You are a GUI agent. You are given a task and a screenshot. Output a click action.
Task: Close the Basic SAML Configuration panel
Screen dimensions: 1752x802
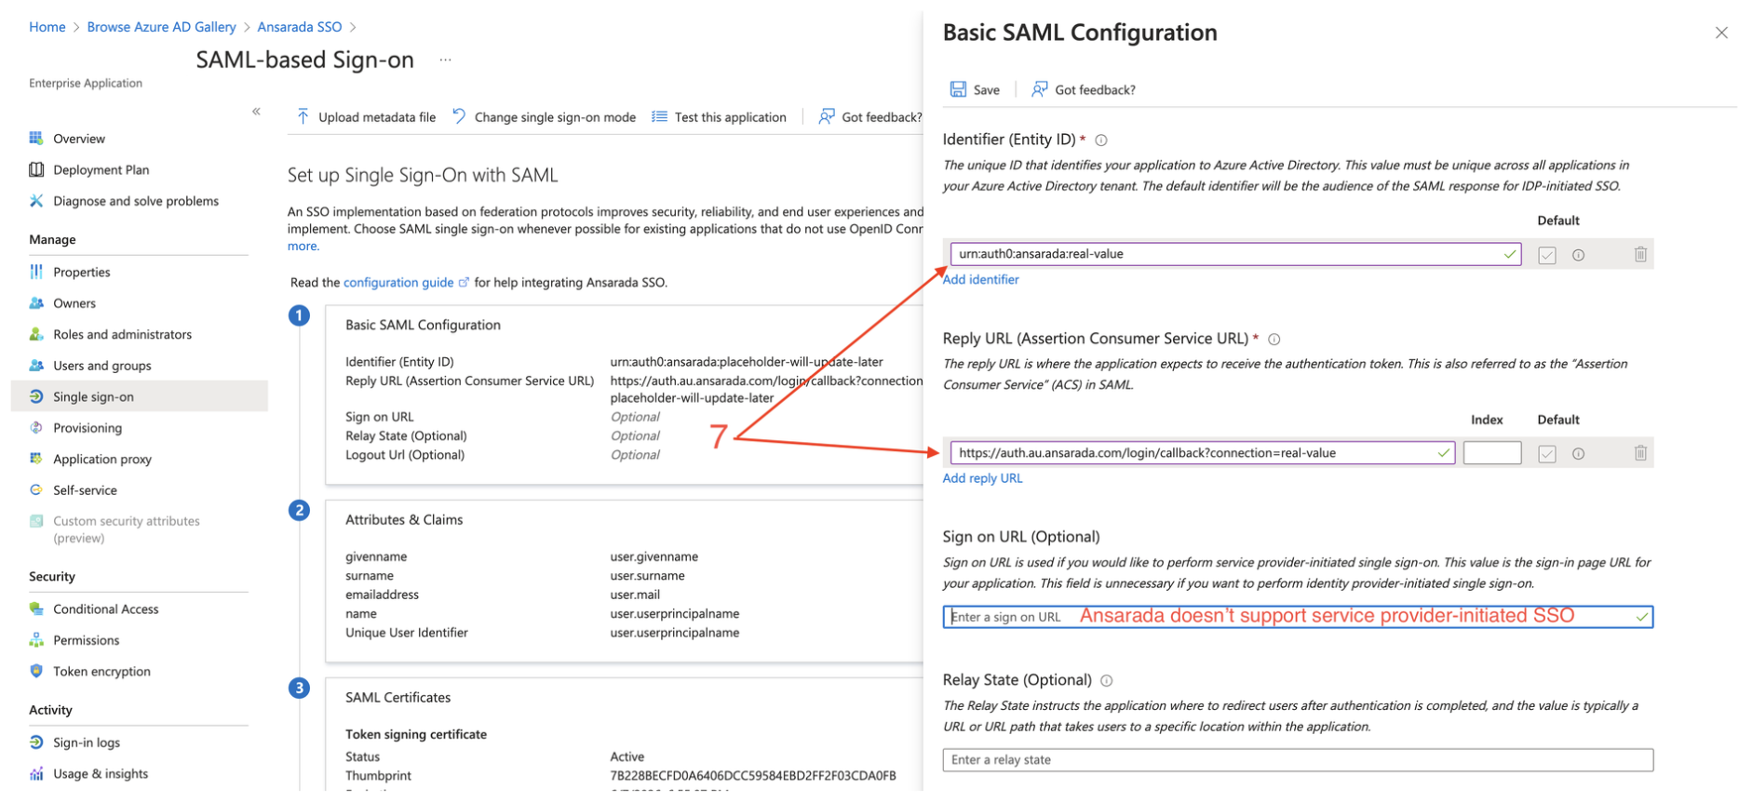[x=1721, y=33]
